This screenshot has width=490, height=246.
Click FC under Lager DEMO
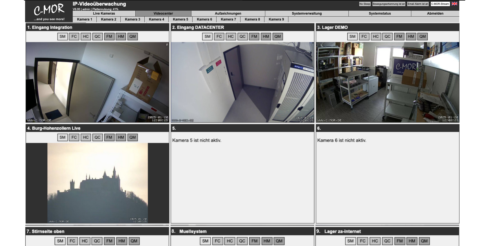click(364, 37)
